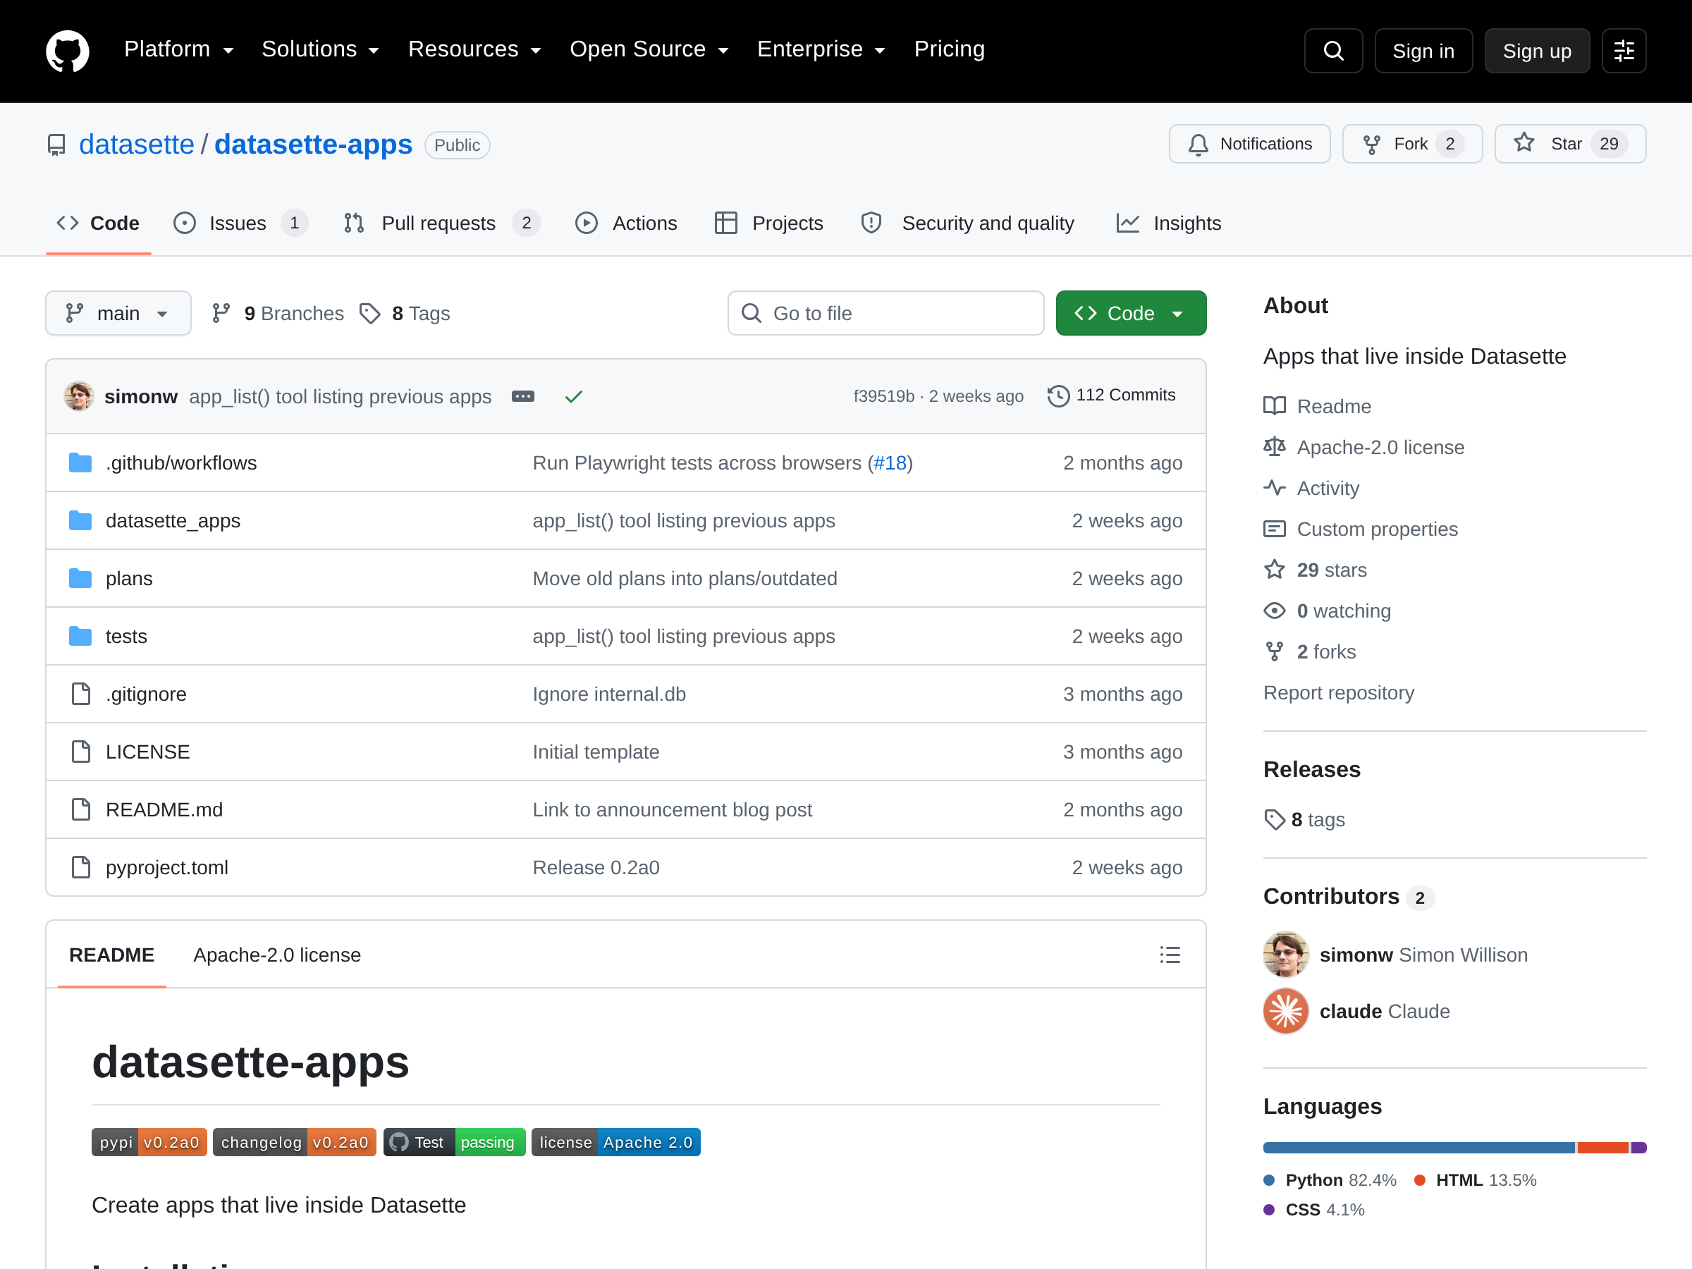Open commit message details ellipsis icon

[523, 396]
